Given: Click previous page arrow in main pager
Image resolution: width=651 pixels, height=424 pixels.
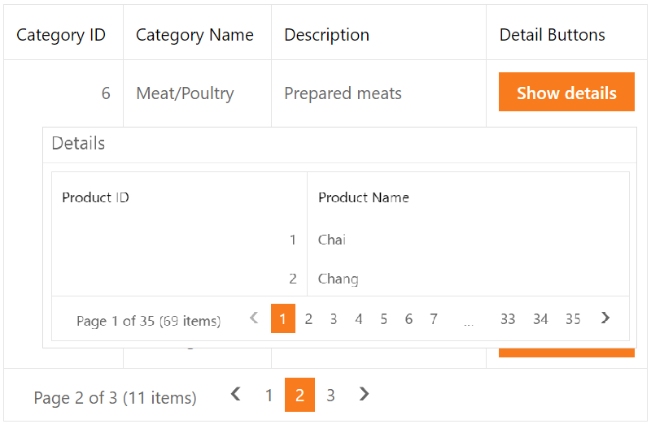Looking at the screenshot, I should point(236,396).
